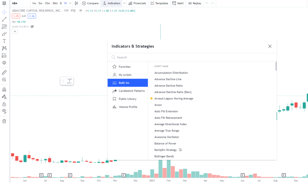Open the Public Library category
Viewport: 308px width, 183px height.
pyautogui.click(x=128, y=99)
